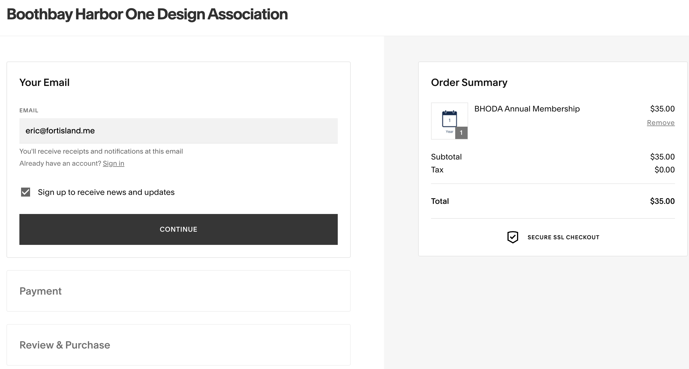This screenshot has height=369, width=689.
Task: Click the secure SSL shield icon
Action: pos(513,237)
